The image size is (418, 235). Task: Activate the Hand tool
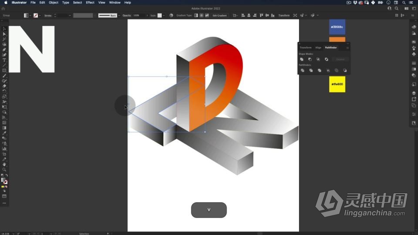(x=4, y=164)
